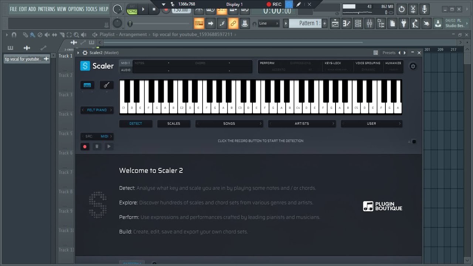Select the tip vocal for youtube clip
This screenshot has width=473, height=266.
(x=27, y=59)
